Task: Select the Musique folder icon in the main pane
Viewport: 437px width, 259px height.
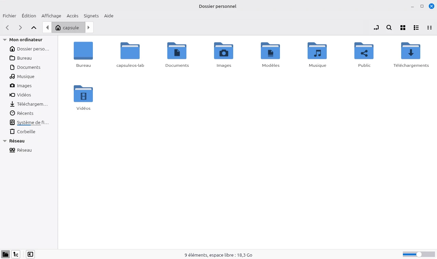Action: pos(317,50)
